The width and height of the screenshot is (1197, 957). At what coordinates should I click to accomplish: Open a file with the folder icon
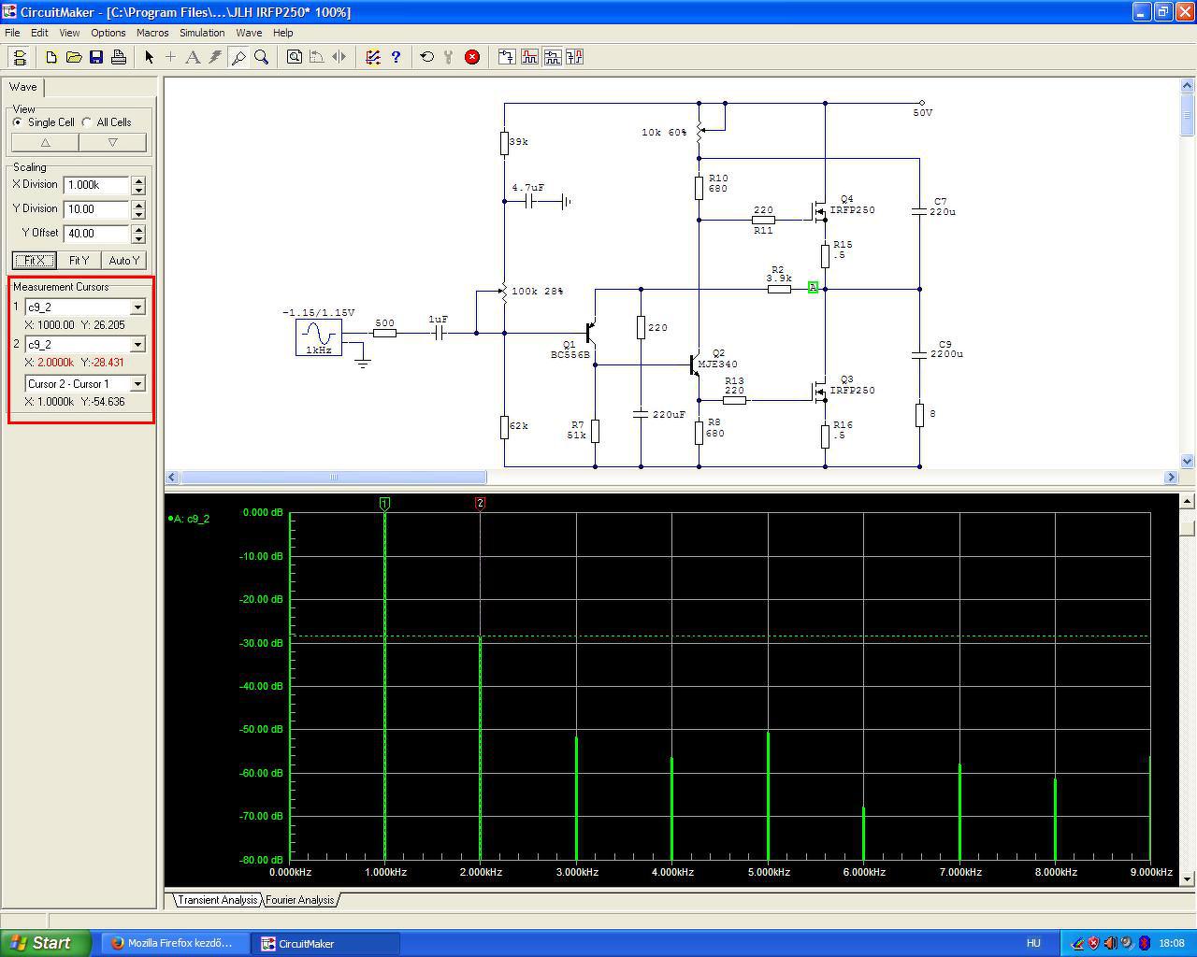(x=74, y=57)
